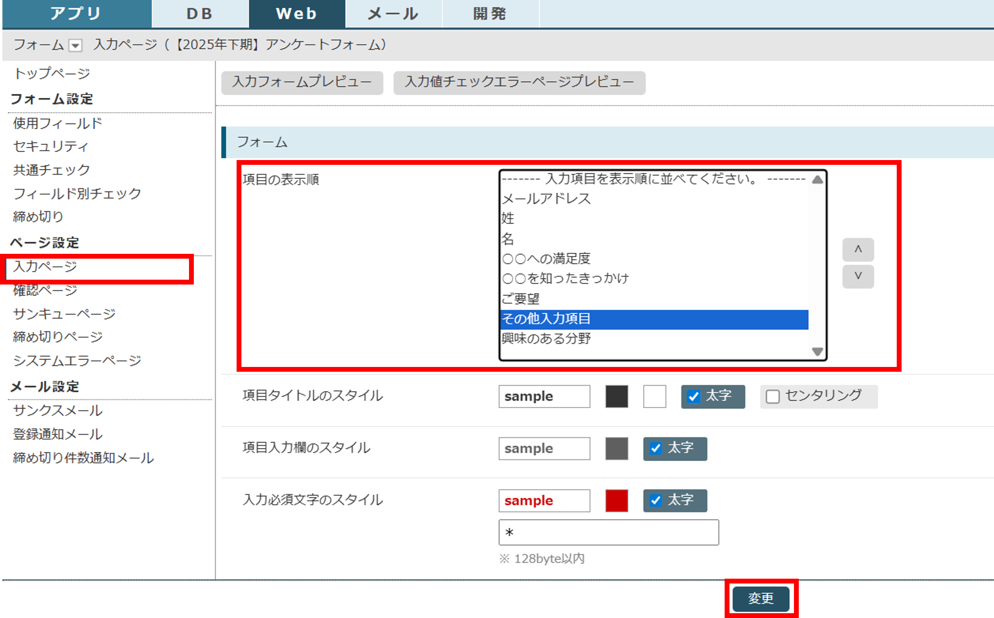This screenshot has width=994, height=618.
Task: Open the red color swatch for 入力必須文字
Action: [616, 500]
